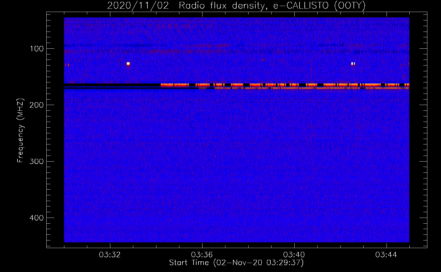Click the date '2020/11/02' in the title

pyautogui.click(x=138, y=6)
